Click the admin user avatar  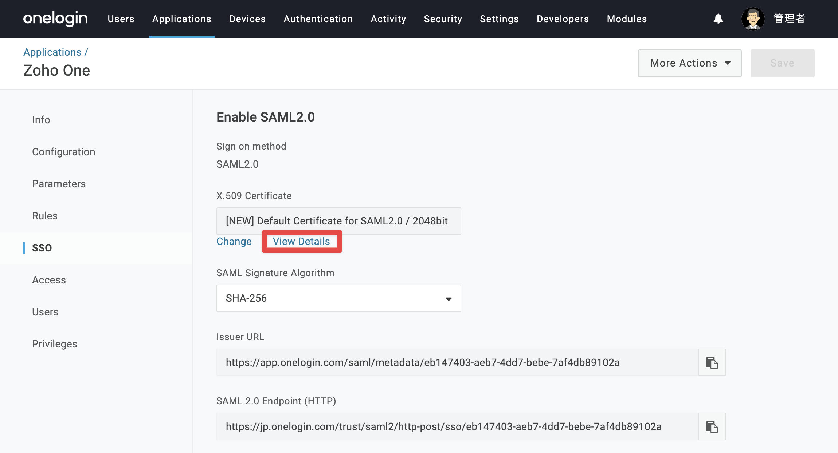point(753,19)
